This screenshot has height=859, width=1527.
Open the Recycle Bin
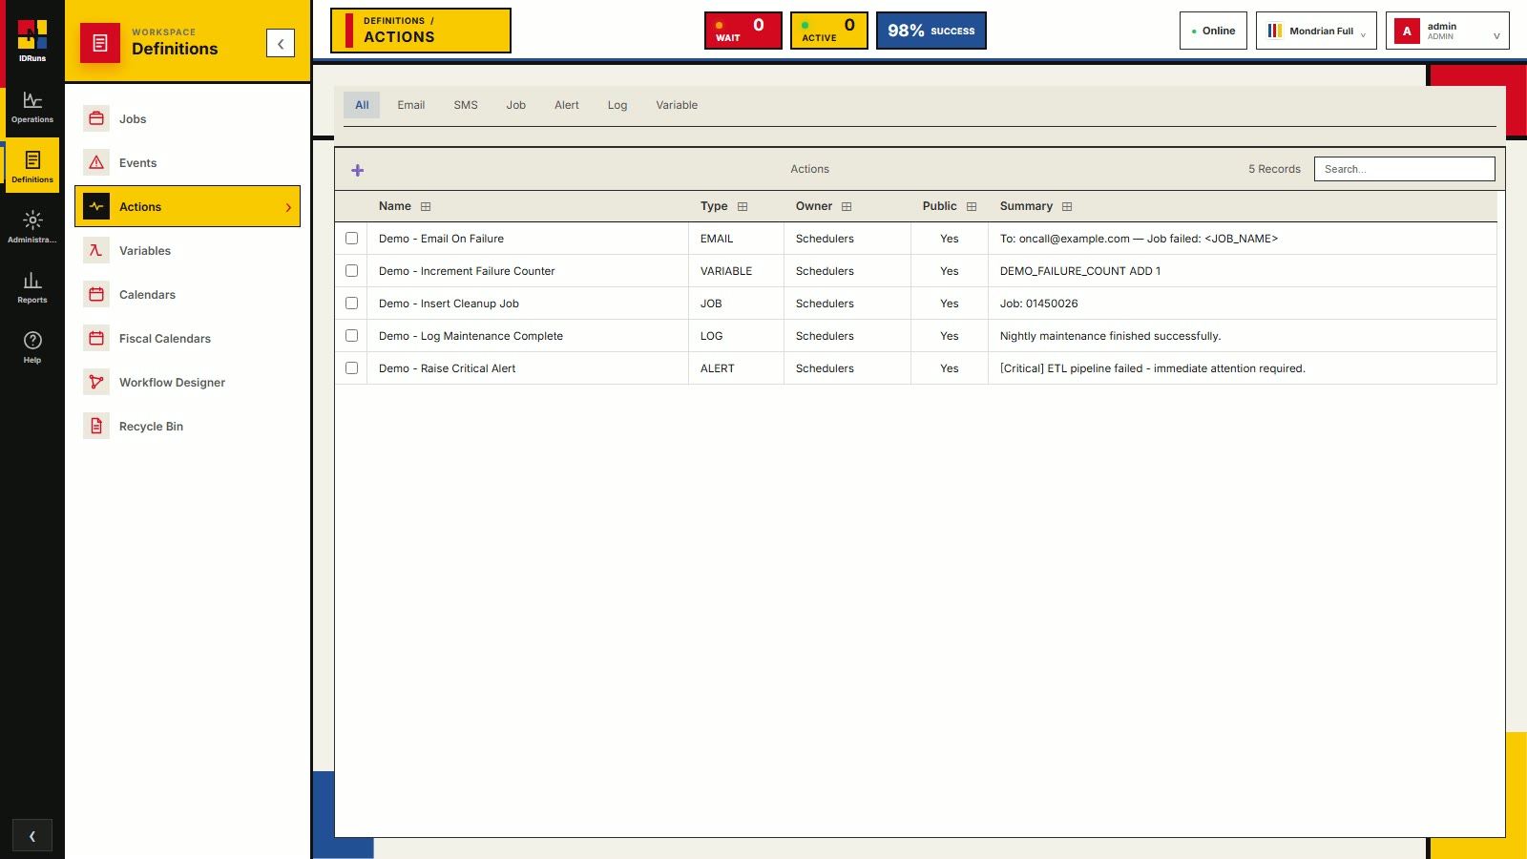click(187, 427)
